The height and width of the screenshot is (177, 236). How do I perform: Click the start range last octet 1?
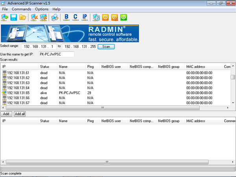pos(52,47)
